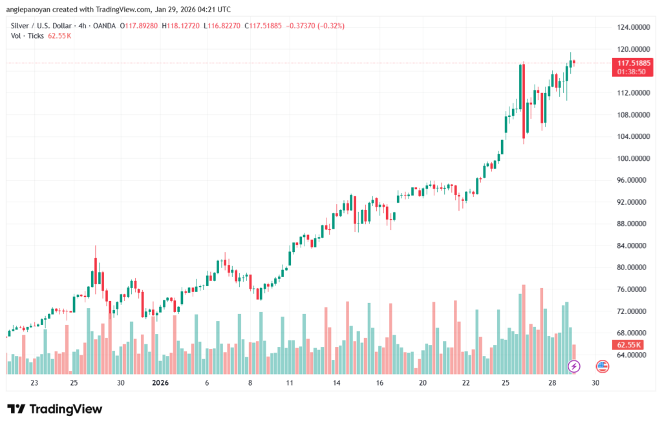Click the TradingView logo at bottom
662x427 pixels.
pos(54,409)
